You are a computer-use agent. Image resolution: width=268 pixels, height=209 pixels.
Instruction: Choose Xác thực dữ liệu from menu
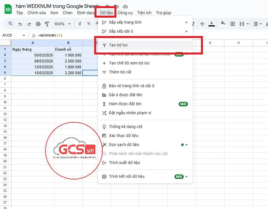point(123,135)
